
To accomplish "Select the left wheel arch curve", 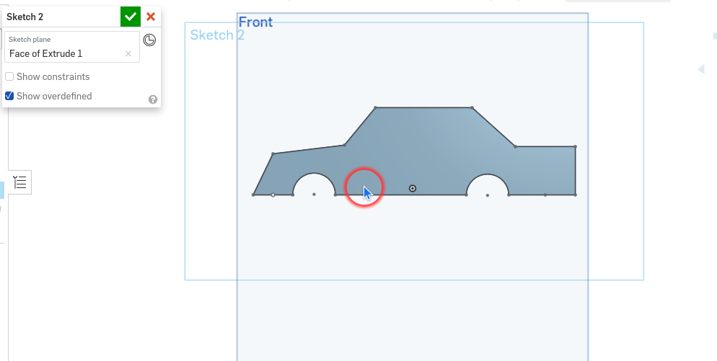I will click(x=314, y=173).
